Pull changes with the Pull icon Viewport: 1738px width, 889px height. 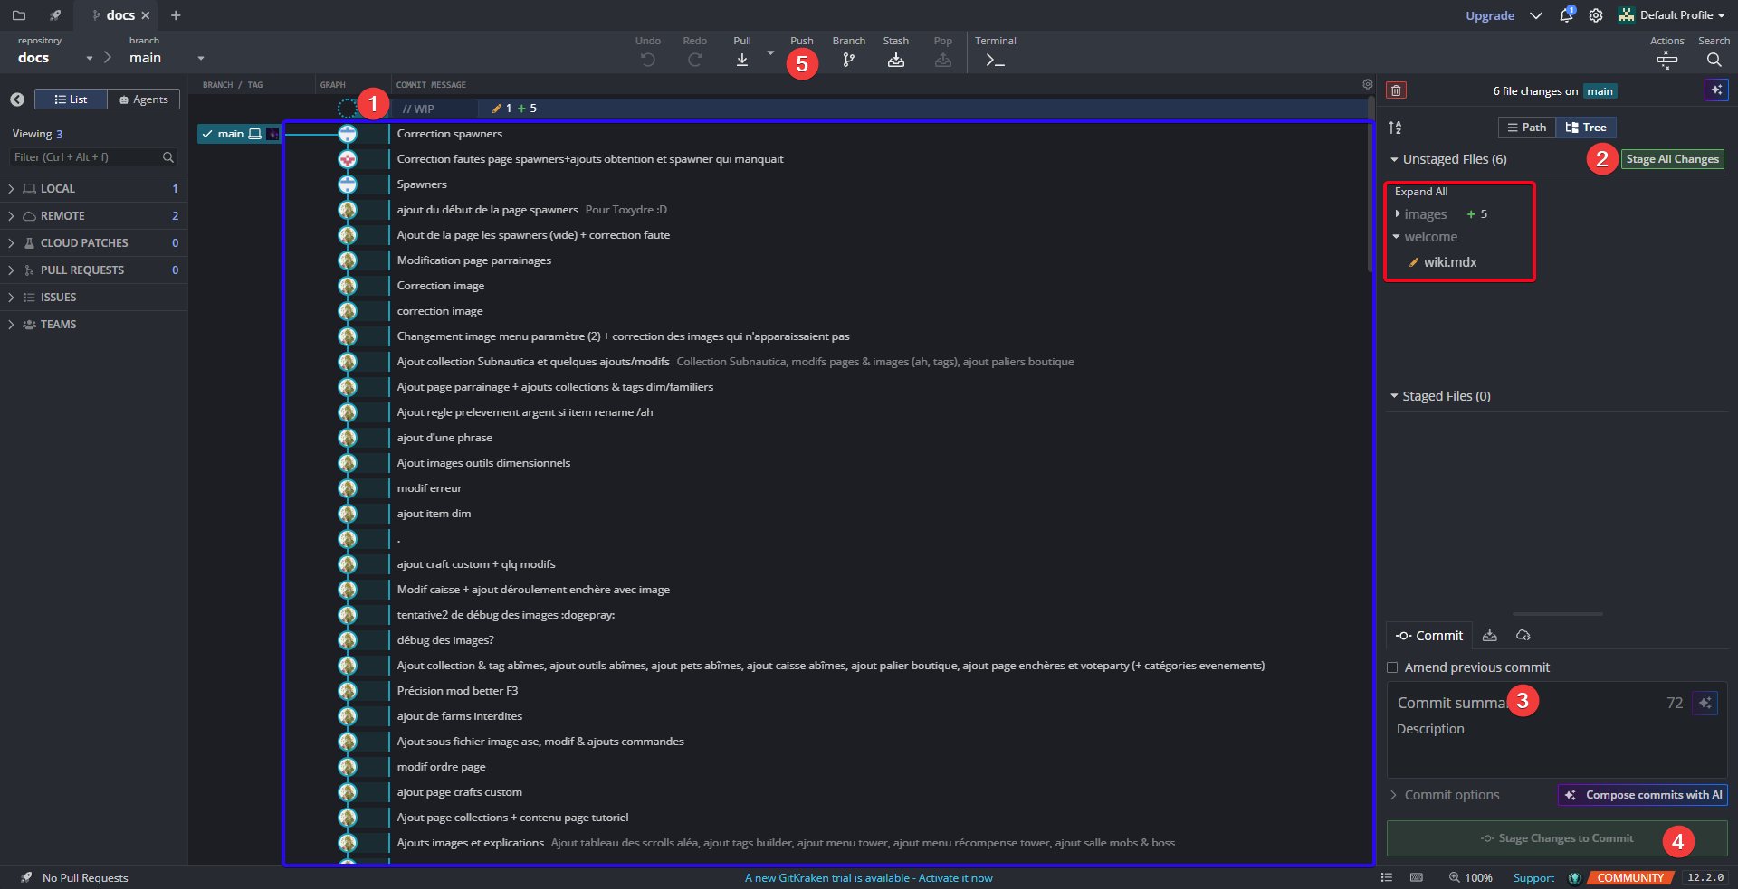(x=742, y=60)
